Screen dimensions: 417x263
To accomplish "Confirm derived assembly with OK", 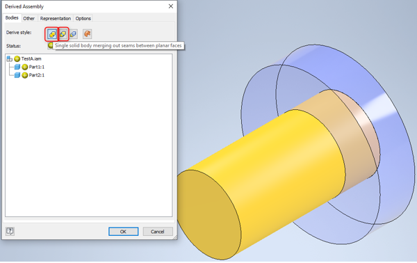I will coord(124,232).
